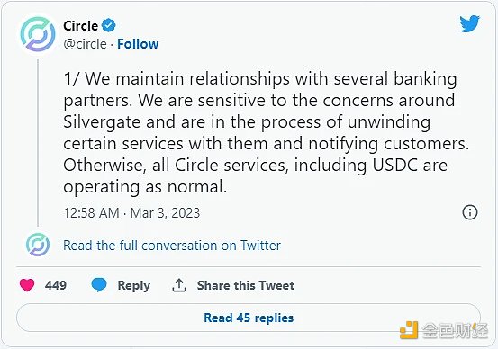Click the reply speech bubble icon

point(99,284)
